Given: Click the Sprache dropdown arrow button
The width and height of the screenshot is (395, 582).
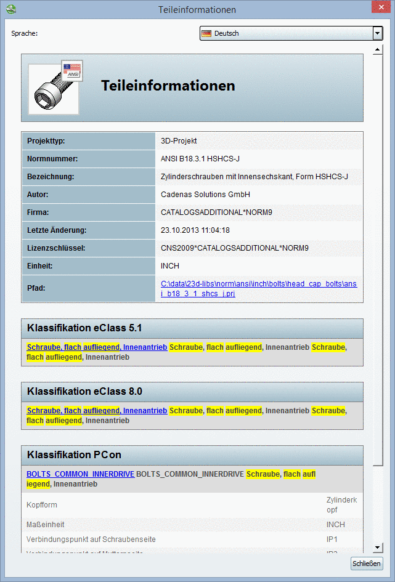Looking at the screenshot, I should coord(378,33).
